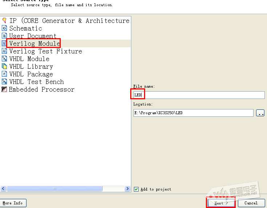The image size is (267, 208).
Task: Click the IP CORE Generator lightbulb icon
Action: [x=4, y=21]
